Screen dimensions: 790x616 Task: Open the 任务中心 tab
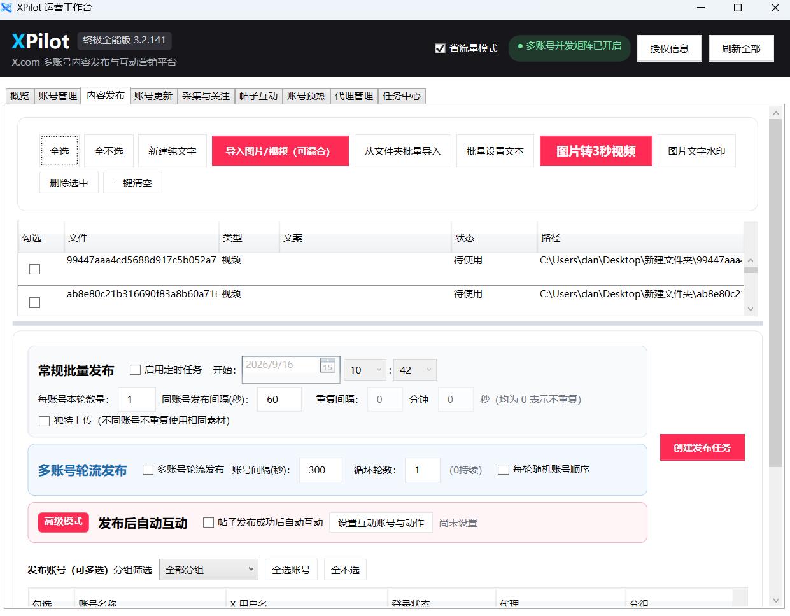click(x=402, y=96)
